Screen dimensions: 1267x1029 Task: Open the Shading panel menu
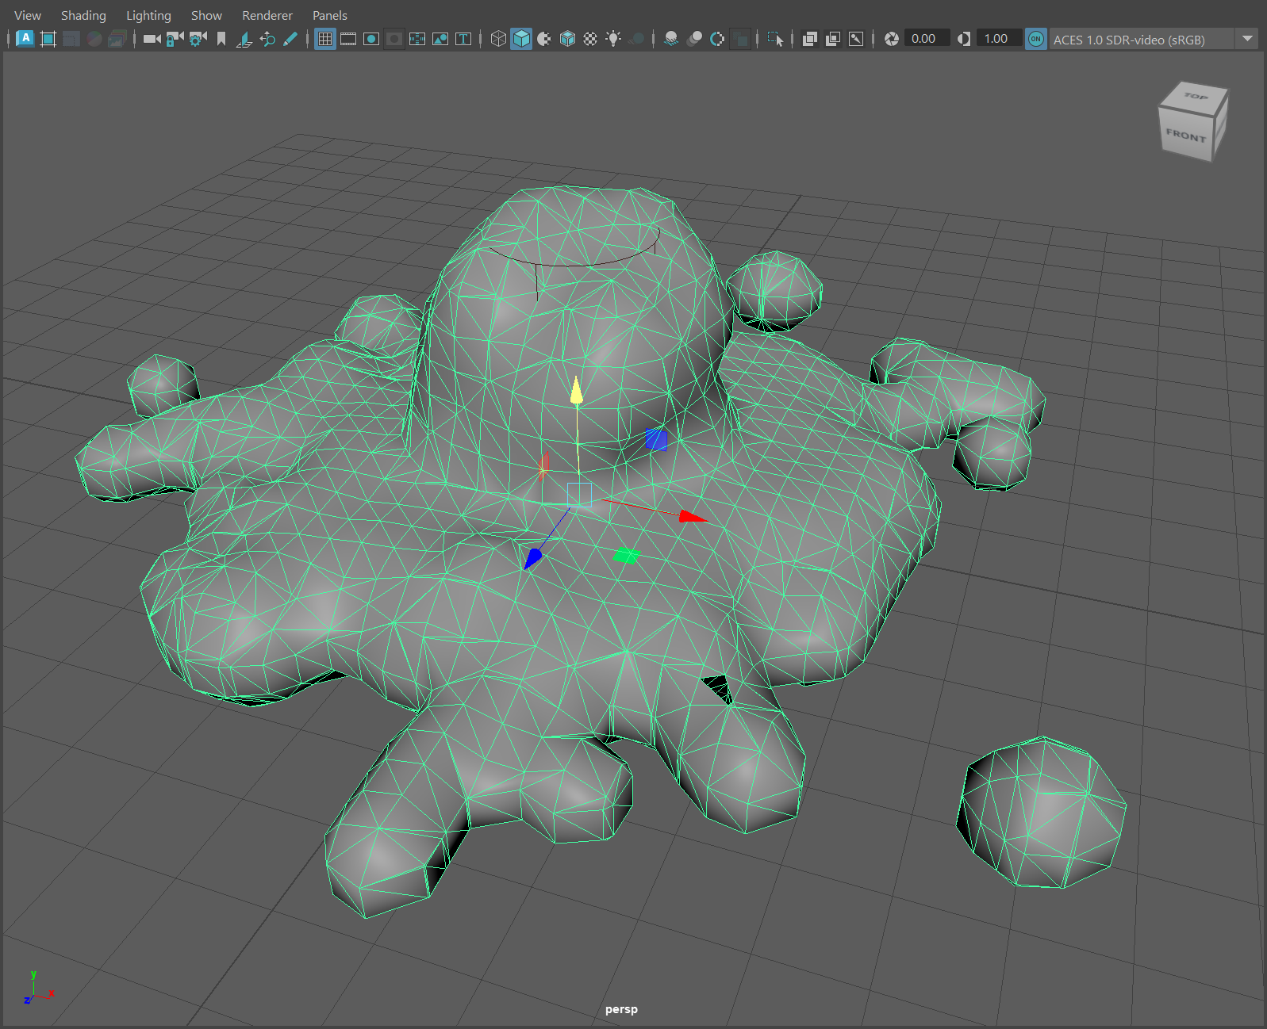83,15
